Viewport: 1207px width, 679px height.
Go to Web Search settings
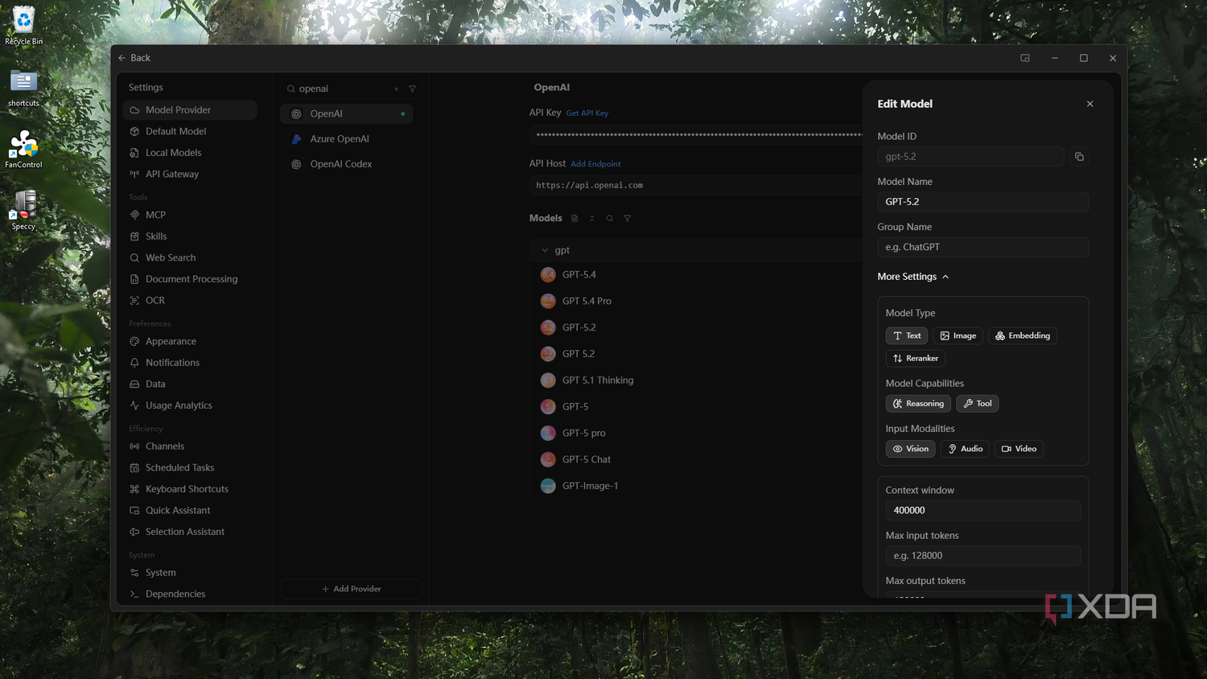click(x=190, y=258)
